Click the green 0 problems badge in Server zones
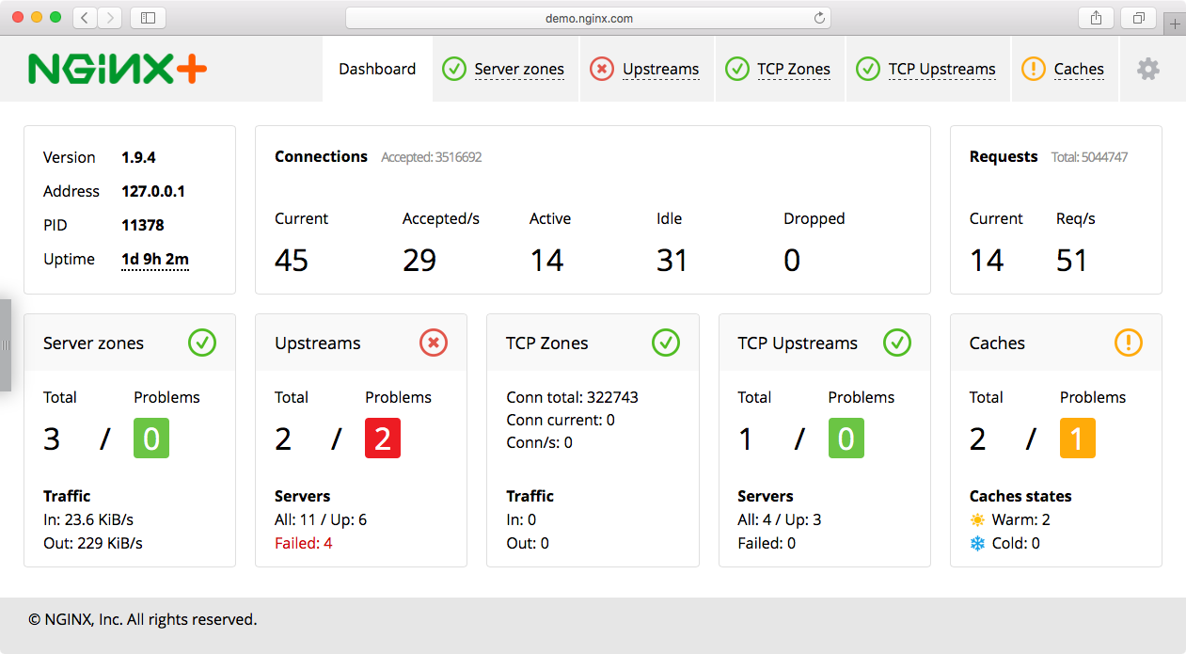1186x654 pixels. tap(151, 439)
